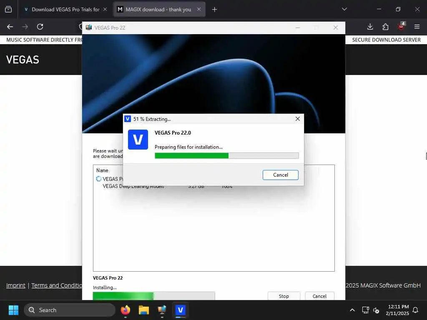Open Firefox View icon at top left
The image size is (427, 320).
pyautogui.click(x=8, y=10)
